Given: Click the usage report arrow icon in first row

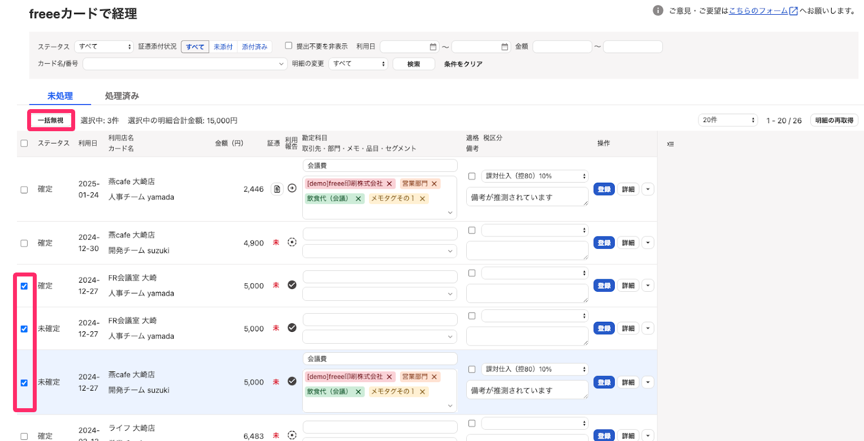Looking at the screenshot, I should click(x=292, y=189).
